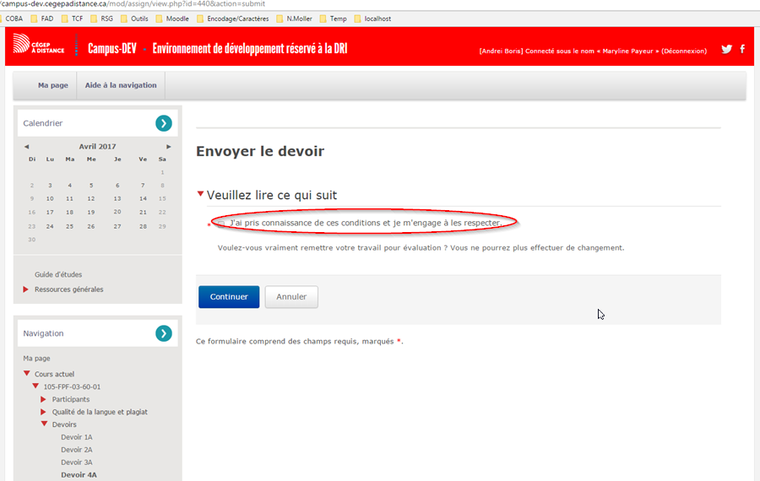The width and height of the screenshot is (760, 481).
Task: Collapse the 'Veuillez lire ce qui suit' section
Action: pyautogui.click(x=200, y=194)
